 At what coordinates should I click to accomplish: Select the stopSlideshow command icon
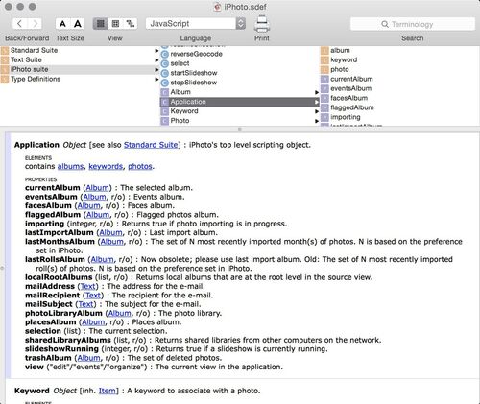click(x=164, y=83)
